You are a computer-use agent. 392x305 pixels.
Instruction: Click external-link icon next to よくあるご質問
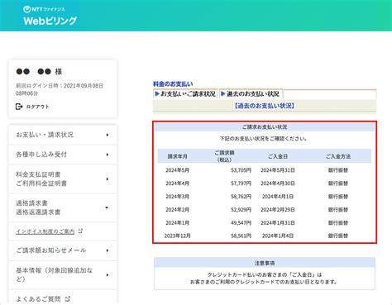[68, 298]
